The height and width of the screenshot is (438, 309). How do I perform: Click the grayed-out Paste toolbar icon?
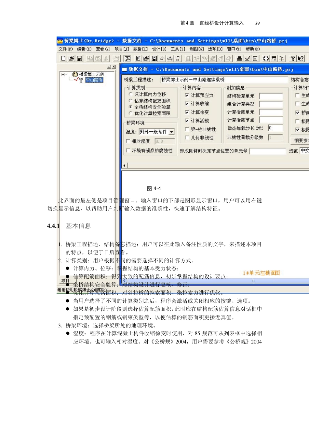(x=98, y=58)
